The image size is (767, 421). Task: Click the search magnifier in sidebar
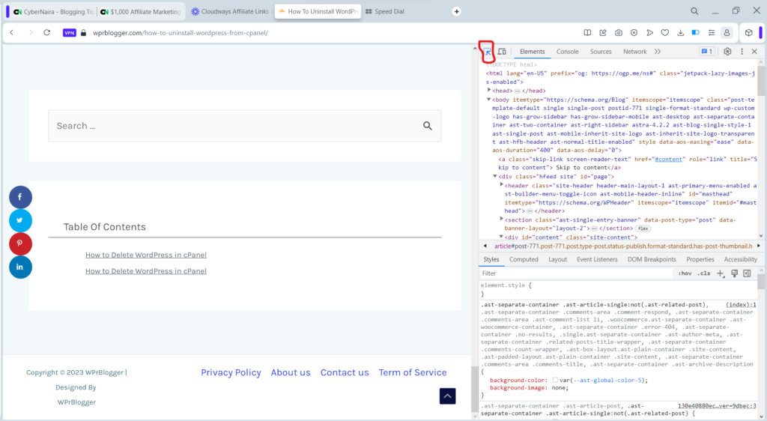428,126
